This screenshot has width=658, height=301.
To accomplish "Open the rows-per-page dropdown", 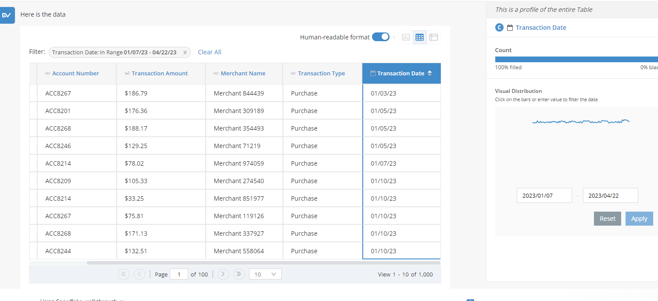I will tap(265, 274).
